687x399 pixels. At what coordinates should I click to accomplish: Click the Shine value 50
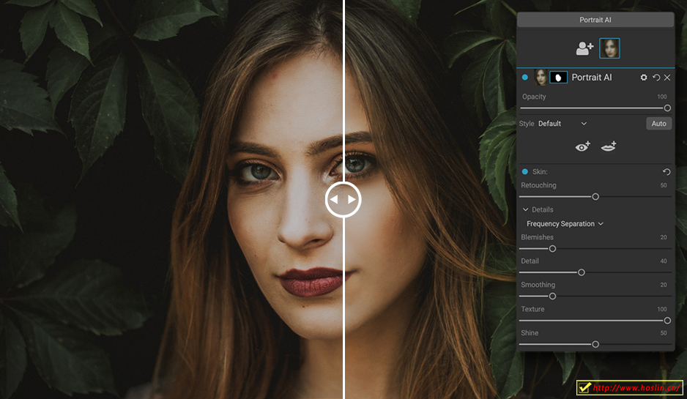click(664, 333)
